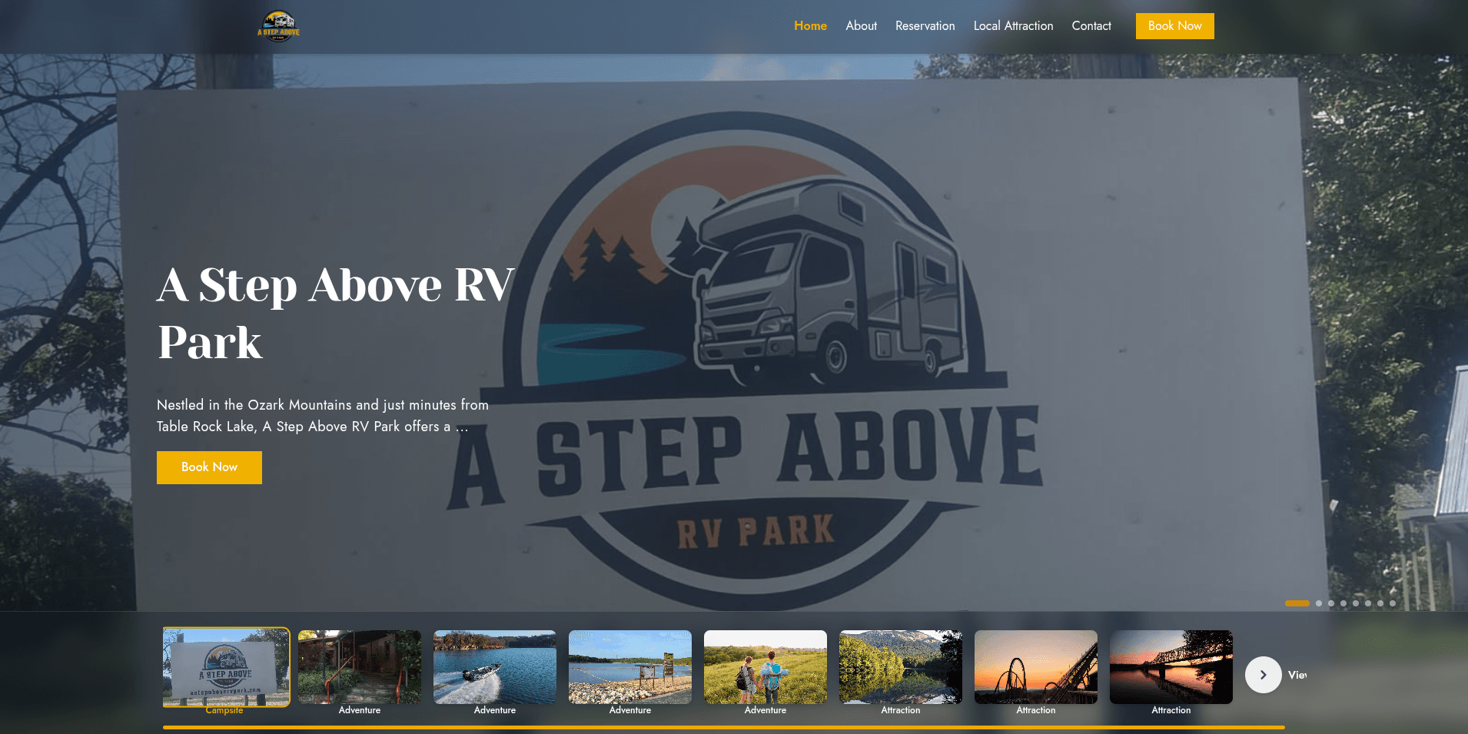1468x734 pixels.
Task: Navigate to the Reservation page
Action: tap(925, 25)
